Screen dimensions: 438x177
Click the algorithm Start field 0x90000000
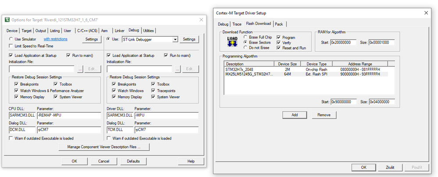click(344, 102)
